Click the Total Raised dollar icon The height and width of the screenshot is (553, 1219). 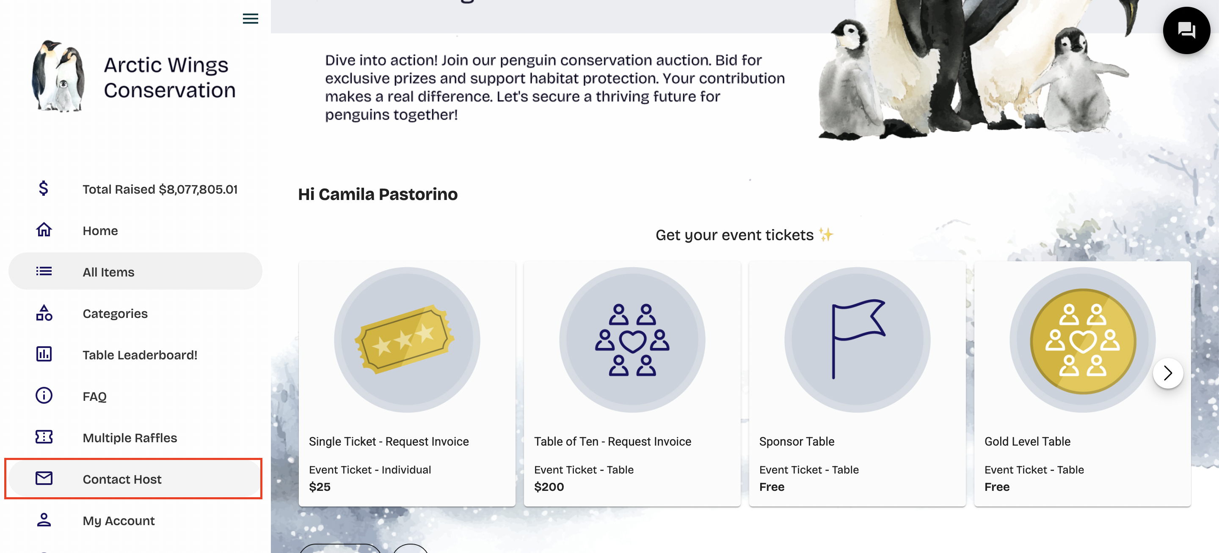44,189
